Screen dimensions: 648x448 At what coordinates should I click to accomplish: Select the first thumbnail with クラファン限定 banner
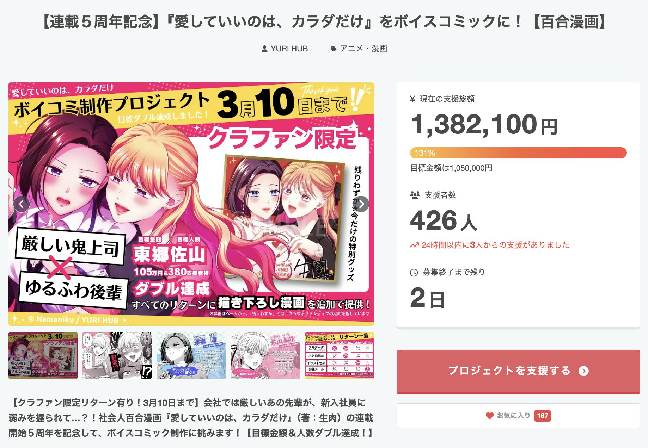coord(43,355)
